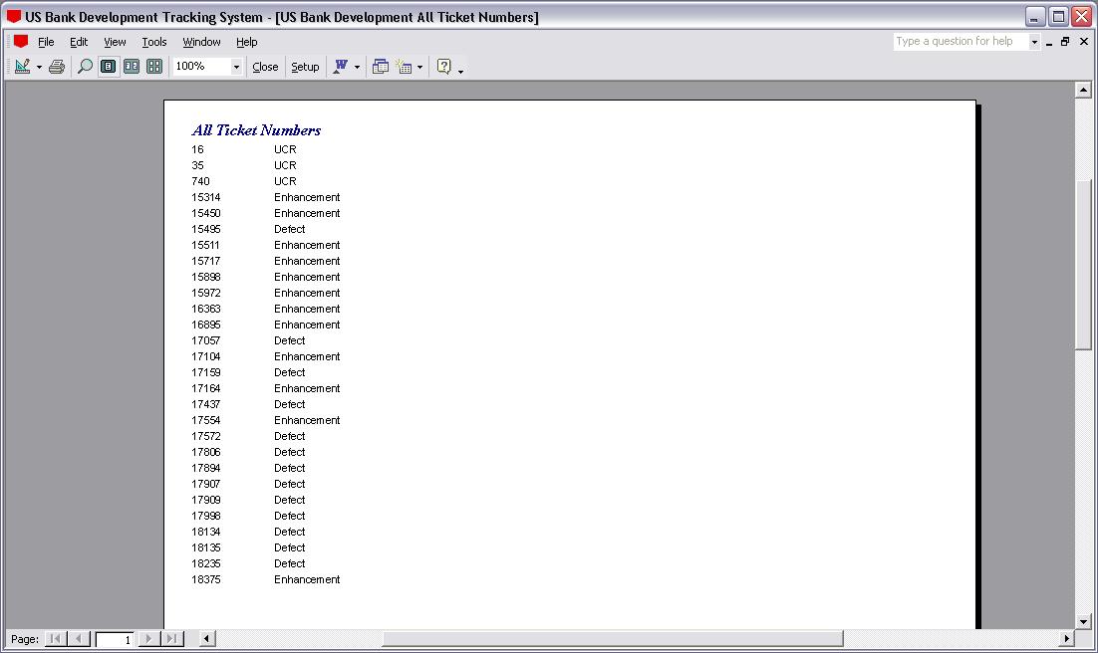Screen dimensions: 1098x653
Task: Click the Print icon in the toolbar
Action: tap(57, 67)
